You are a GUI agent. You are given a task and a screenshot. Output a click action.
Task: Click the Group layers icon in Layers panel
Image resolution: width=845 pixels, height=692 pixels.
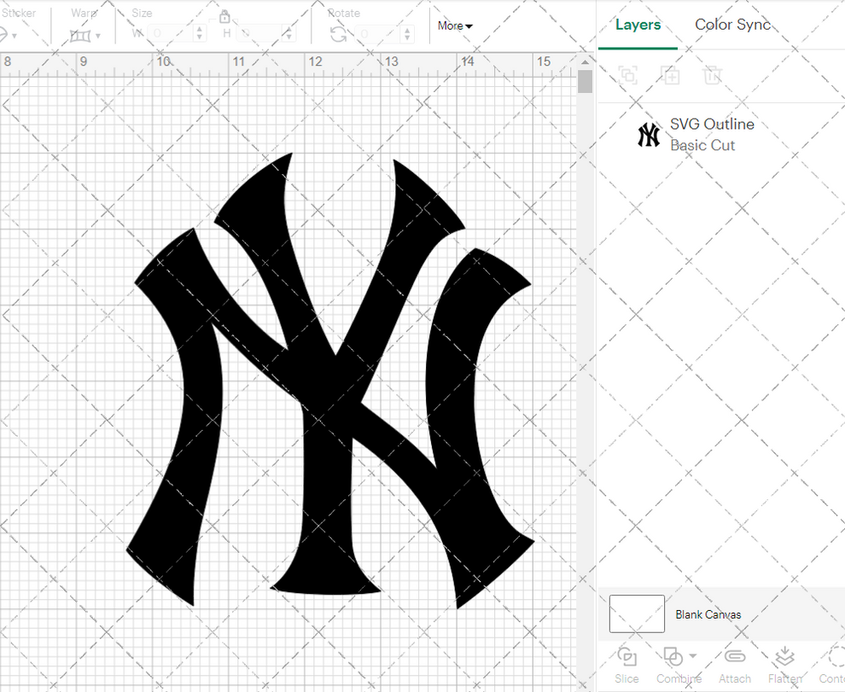coord(628,75)
